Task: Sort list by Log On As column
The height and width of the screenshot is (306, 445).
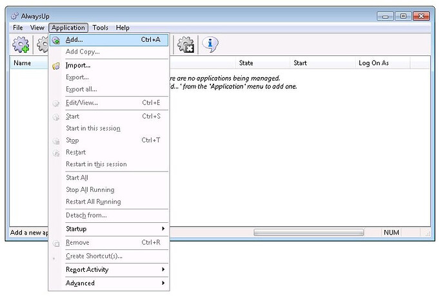Action: tap(382, 63)
